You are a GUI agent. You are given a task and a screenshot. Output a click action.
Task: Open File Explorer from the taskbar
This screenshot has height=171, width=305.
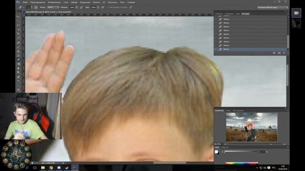tap(43, 168)
